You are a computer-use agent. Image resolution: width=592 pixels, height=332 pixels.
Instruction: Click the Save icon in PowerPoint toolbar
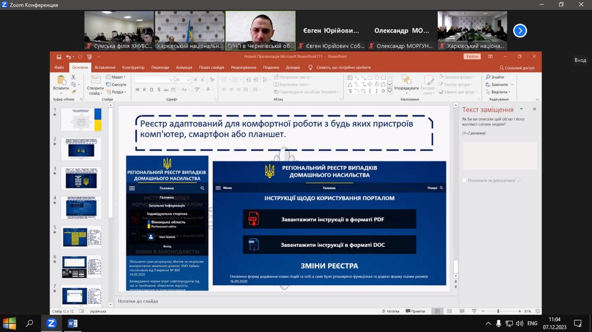point(59,57)
